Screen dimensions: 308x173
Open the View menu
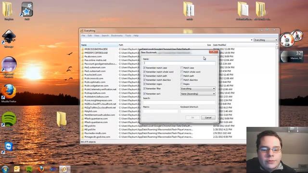[97, 36]
